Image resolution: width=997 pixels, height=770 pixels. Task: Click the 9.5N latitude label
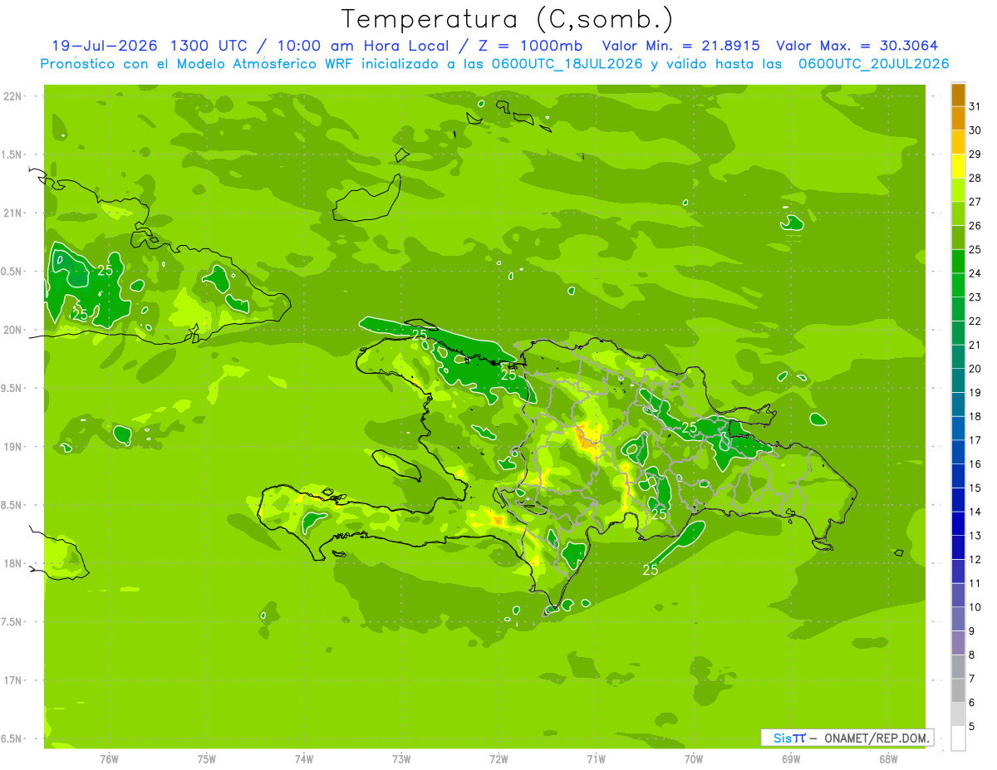12,388
